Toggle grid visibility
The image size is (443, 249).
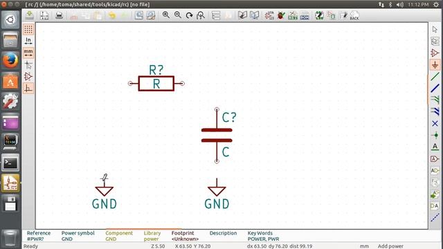(28, 29)
